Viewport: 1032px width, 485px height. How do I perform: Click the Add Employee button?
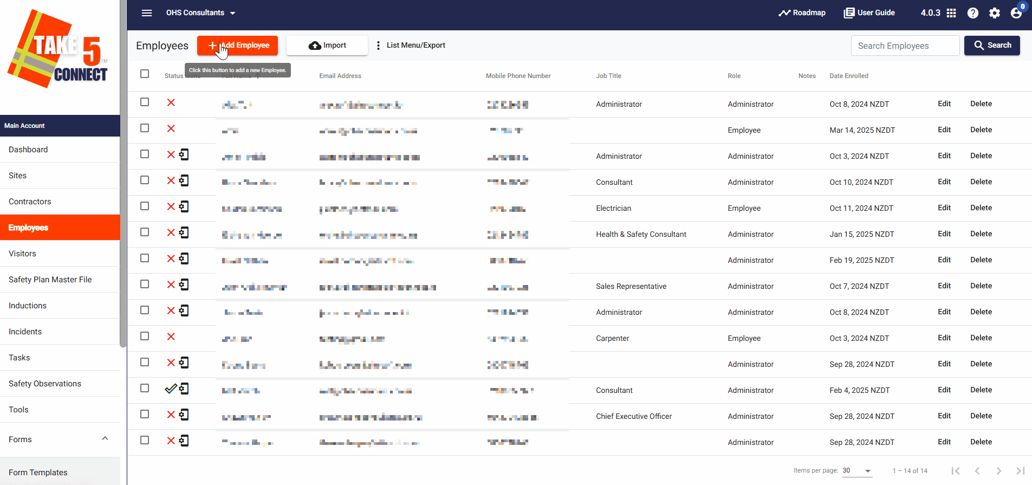[237, 46]
